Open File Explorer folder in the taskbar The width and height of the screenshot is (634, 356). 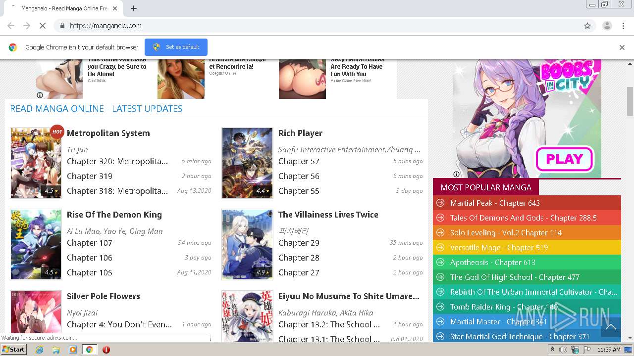click(56, 350)
